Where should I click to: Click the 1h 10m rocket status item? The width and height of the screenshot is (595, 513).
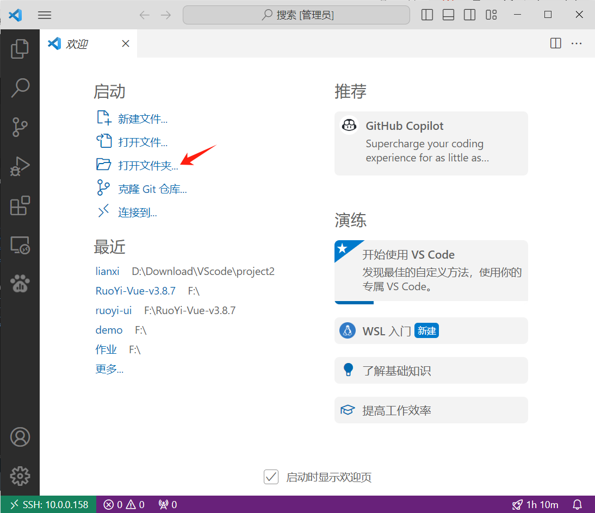click(x=535, y=505)
